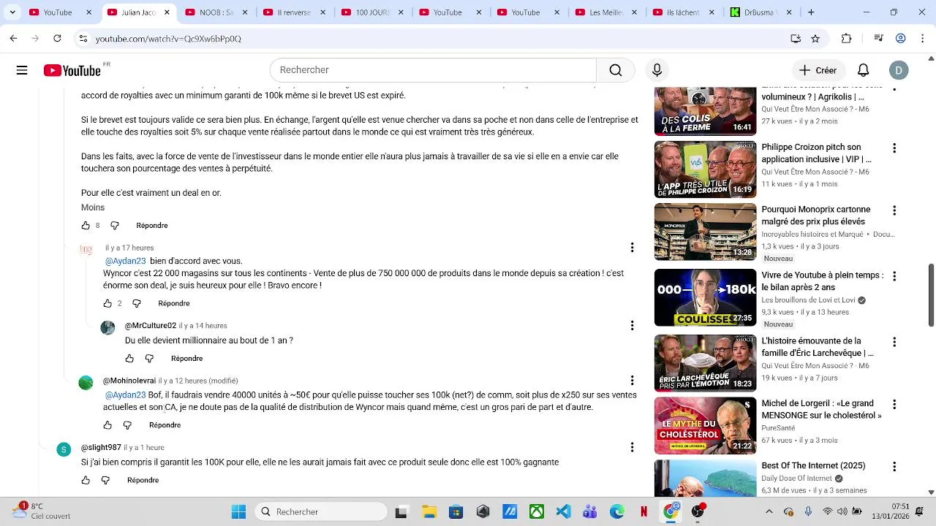The image size is (936, 526).
Task: Open the YouTube hamburger guide menu
Action: (x=22, y=70)
